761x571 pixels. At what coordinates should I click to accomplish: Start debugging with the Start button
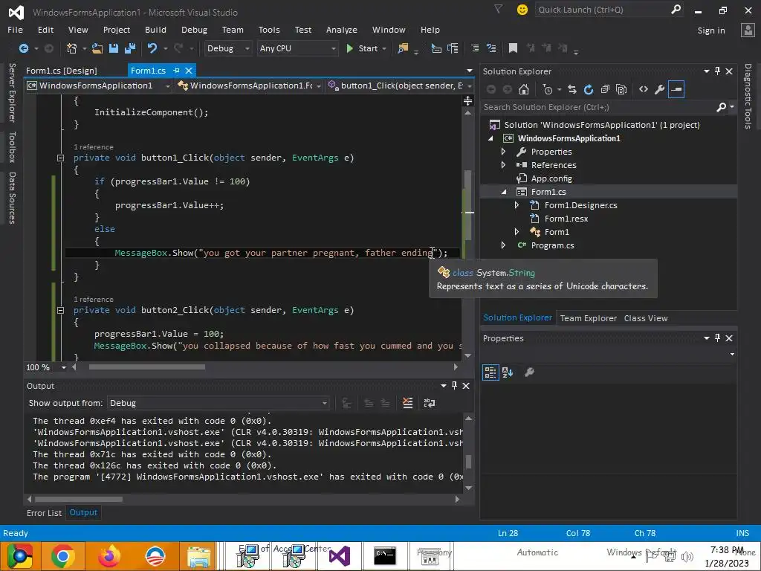coord(366,48)
